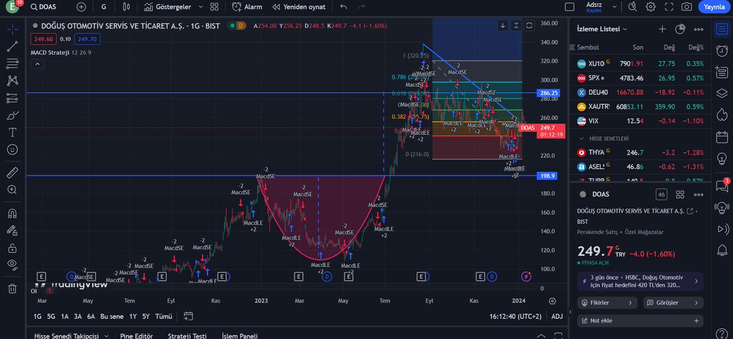
Task: Add a symbol to watchlist
Action: click(x=663, y=29)
